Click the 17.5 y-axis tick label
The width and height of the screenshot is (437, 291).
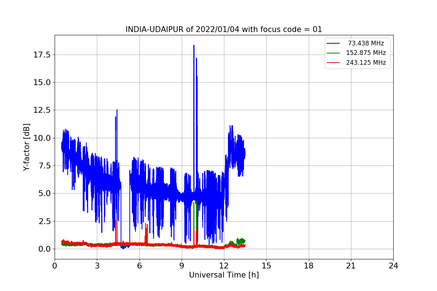pyautogui.click(x=42, y=55)
